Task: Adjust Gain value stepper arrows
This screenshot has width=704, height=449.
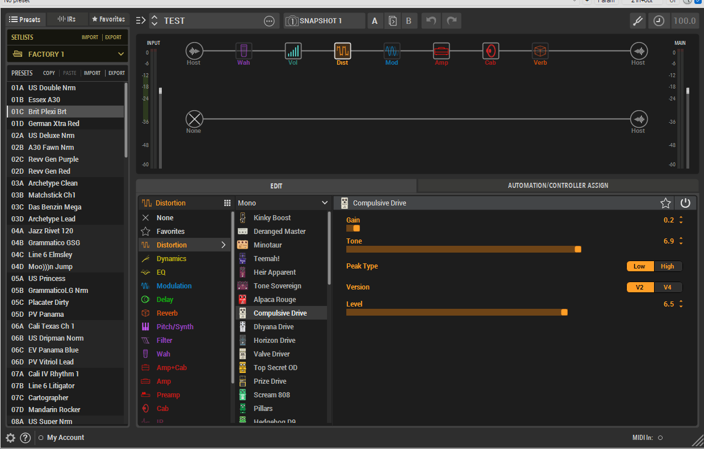Action: pyautogui.click(x=681, y=220)
